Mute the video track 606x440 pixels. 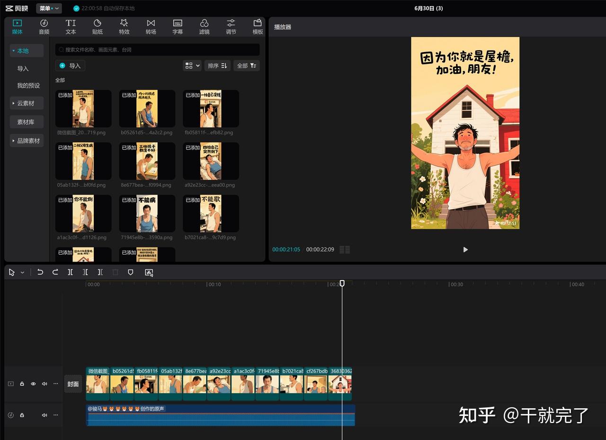click(x=45, y=384)
